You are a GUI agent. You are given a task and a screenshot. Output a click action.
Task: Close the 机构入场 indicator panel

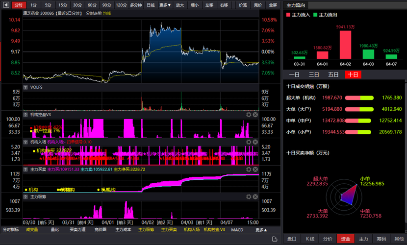click(255, 142)
